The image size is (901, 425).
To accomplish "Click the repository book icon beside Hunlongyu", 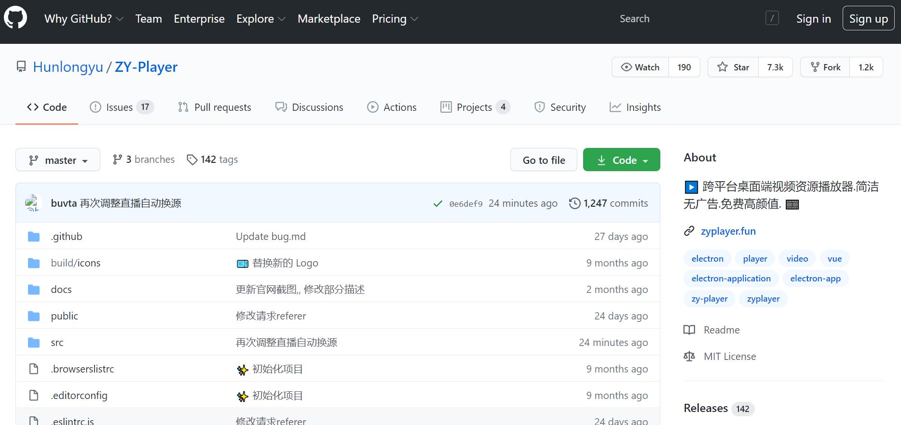I will coord(21,66).
